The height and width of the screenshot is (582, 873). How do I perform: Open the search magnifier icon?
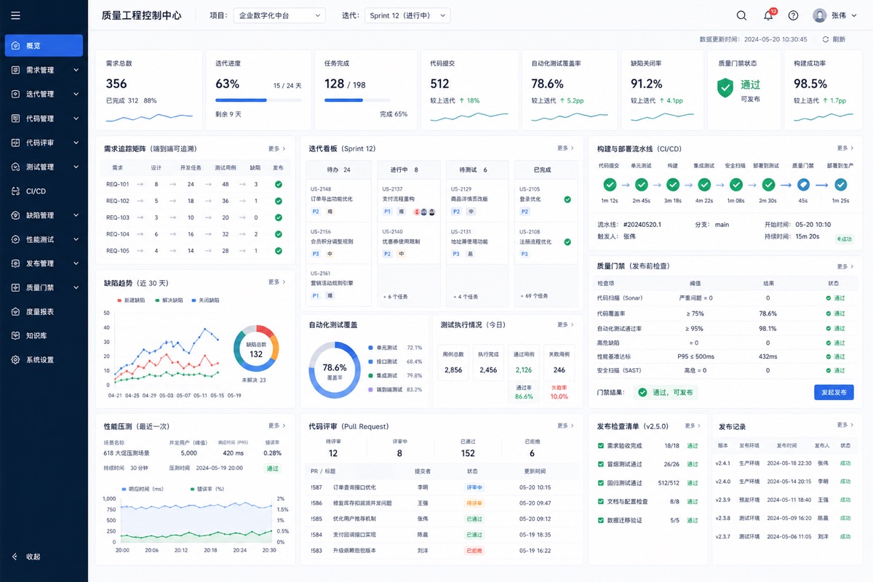click(x=741, y=15)
